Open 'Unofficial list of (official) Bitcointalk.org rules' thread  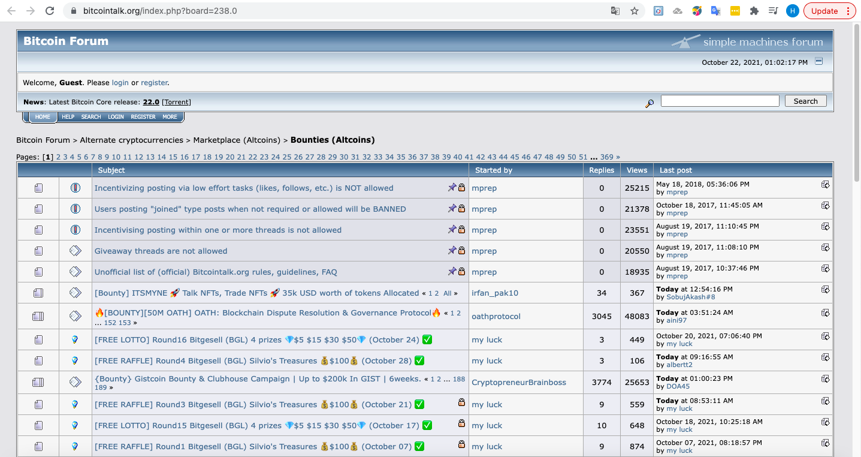tap(216, 272)
